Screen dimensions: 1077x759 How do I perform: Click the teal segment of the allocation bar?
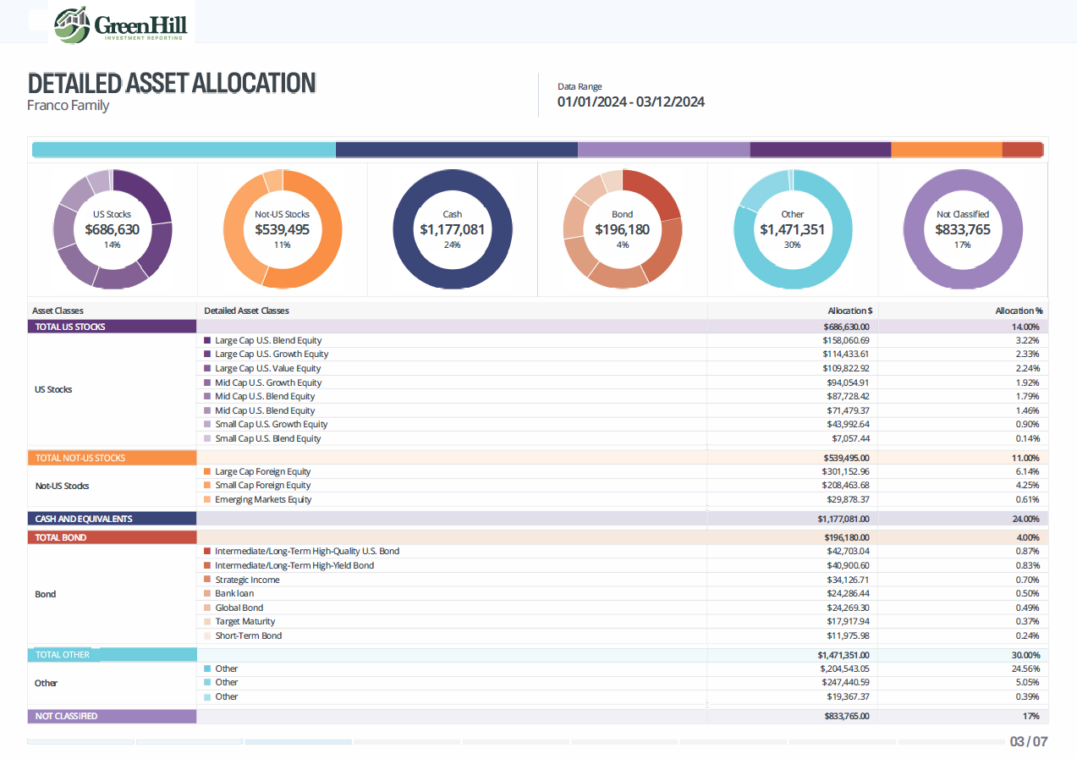pyautogui.click(x=184, y=150)
